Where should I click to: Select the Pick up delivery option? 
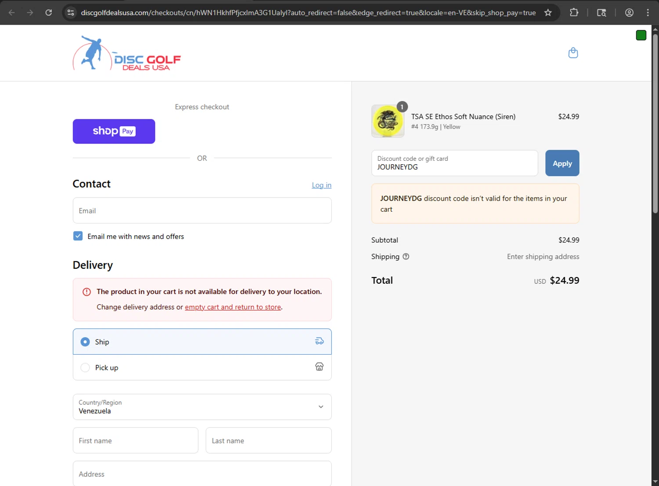click(x=202, y=367)
